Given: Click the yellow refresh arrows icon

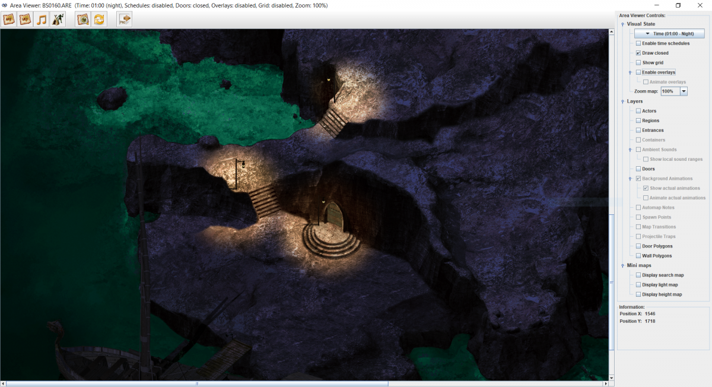Looking at the screenshot, I should click(x=99, y=20).
